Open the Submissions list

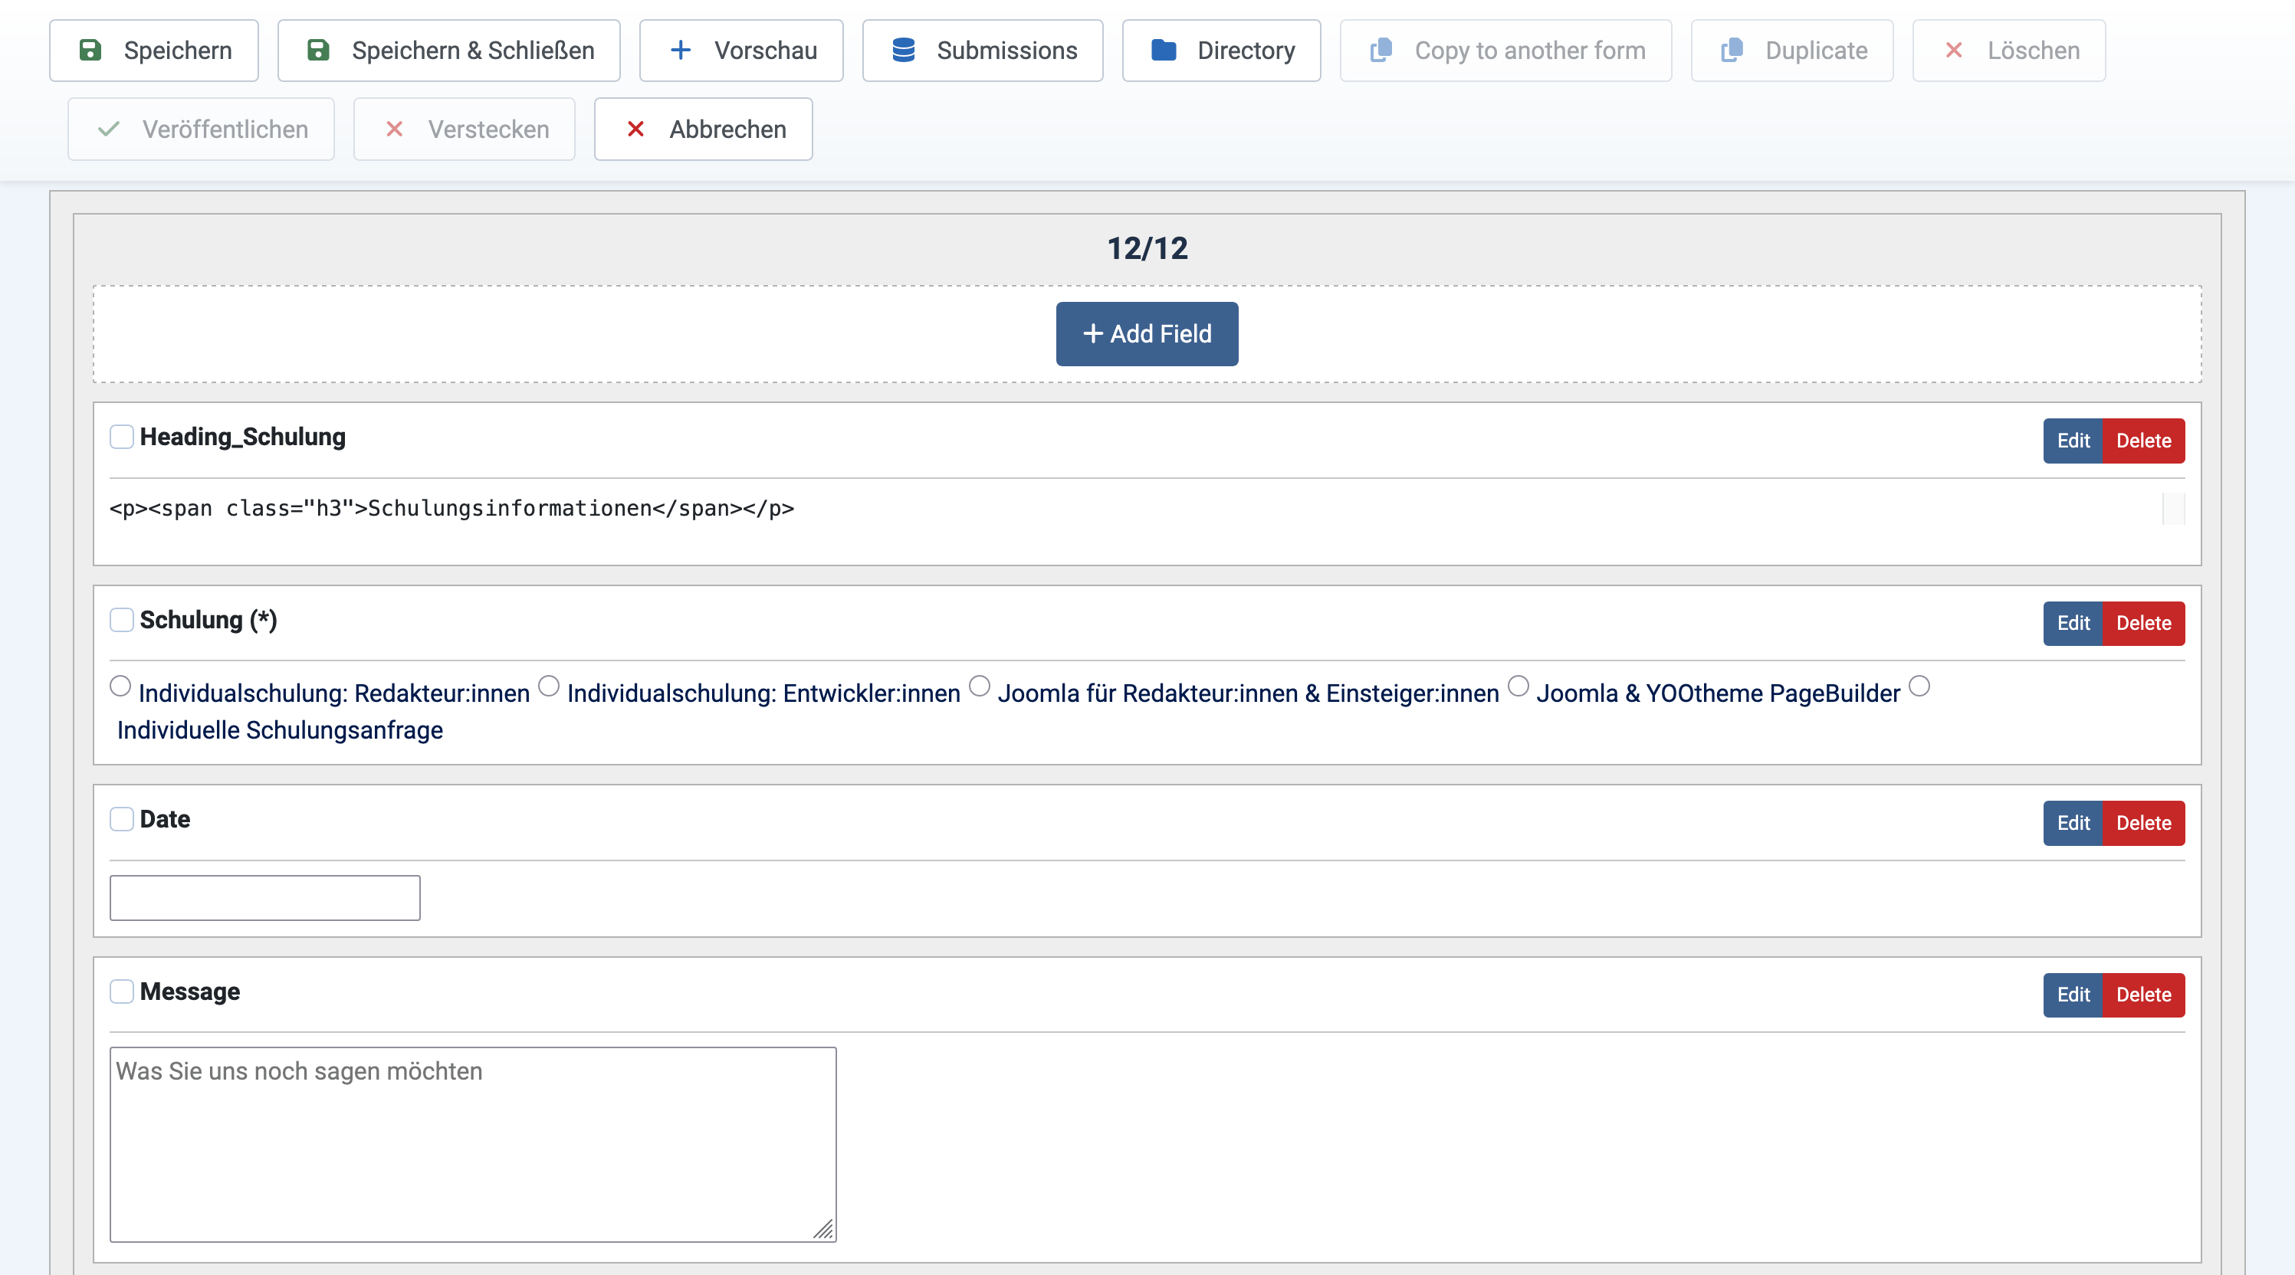983,51
